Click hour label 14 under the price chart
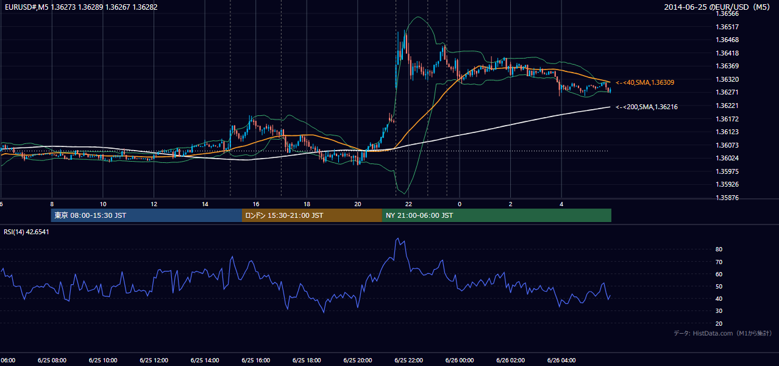779x366 pixels. click(x=205, y=204)
